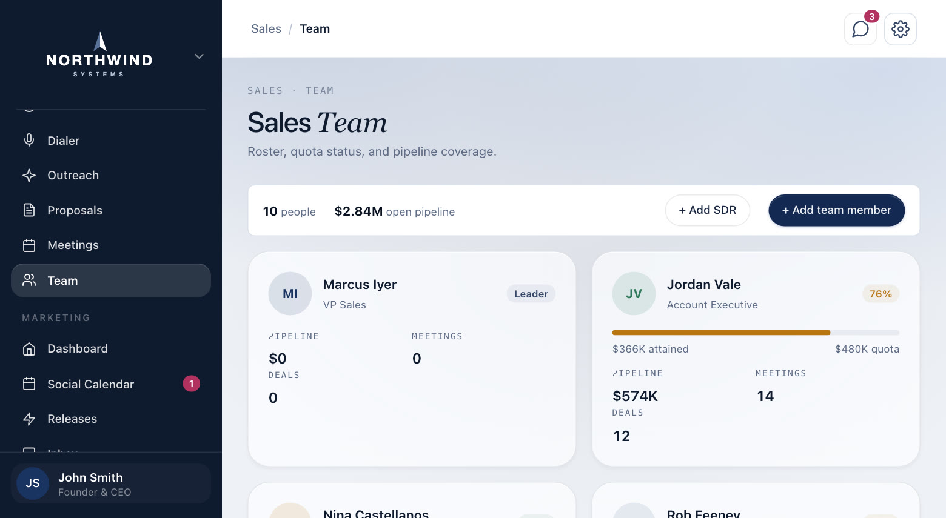Click the Social Calendar notification badge

click(192, 384)
